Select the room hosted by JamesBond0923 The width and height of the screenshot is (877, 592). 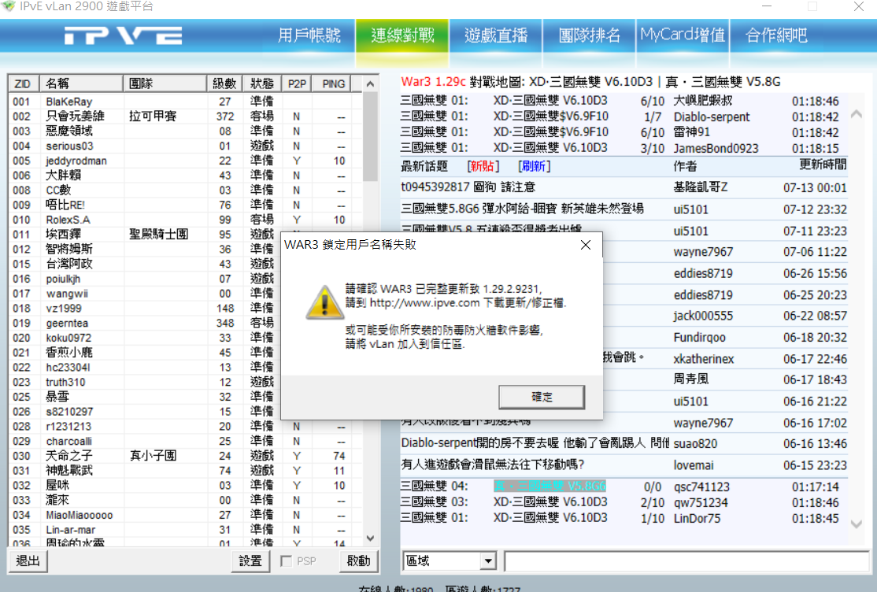624,148
